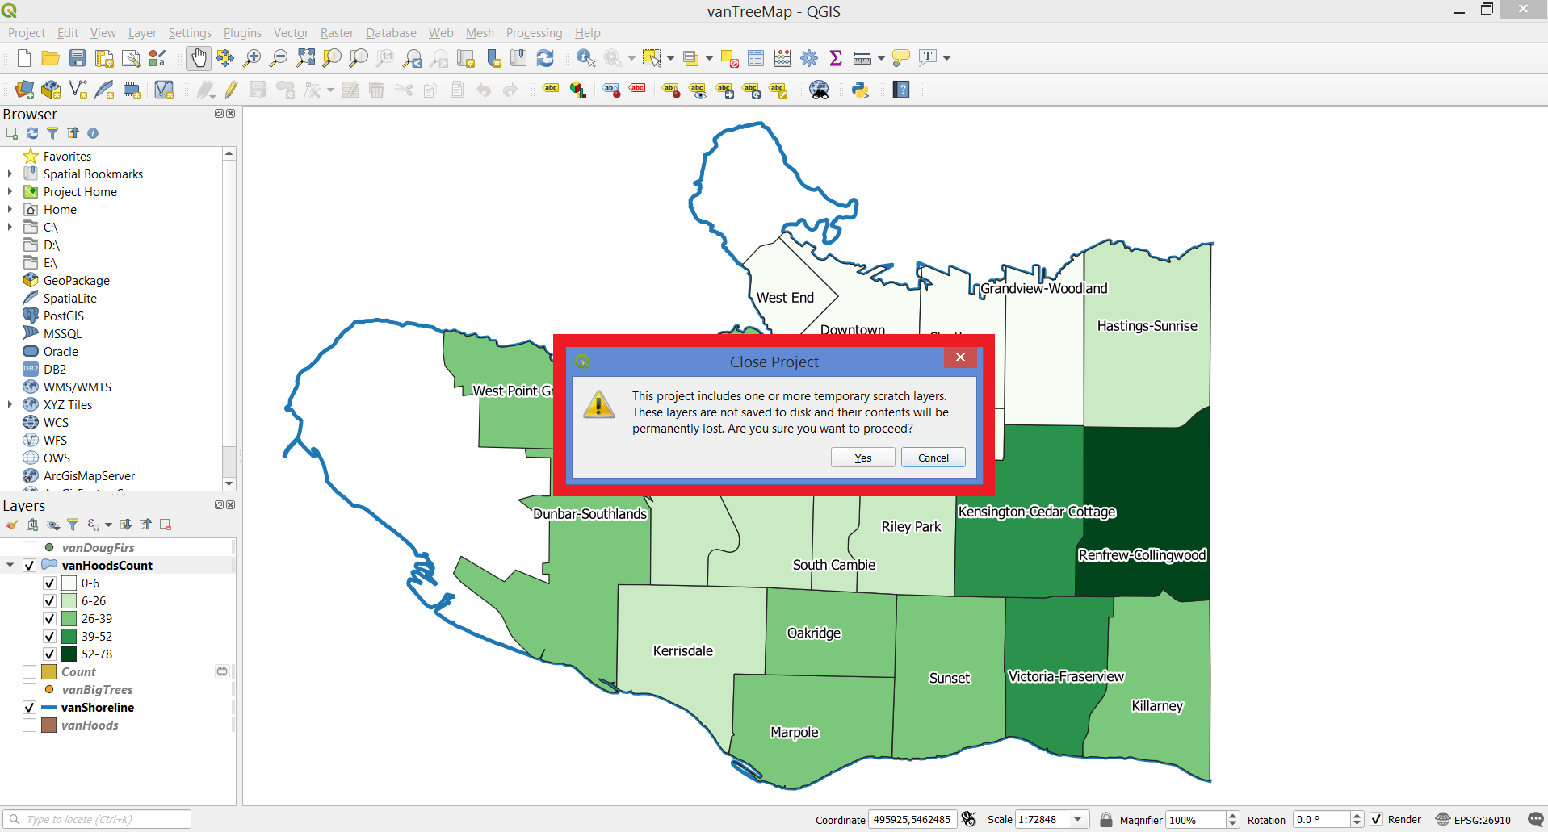Click the 52-78 dark green legend swatch
The width and height of the screenshot is (1548, 832).
click(x=69, y=654)
